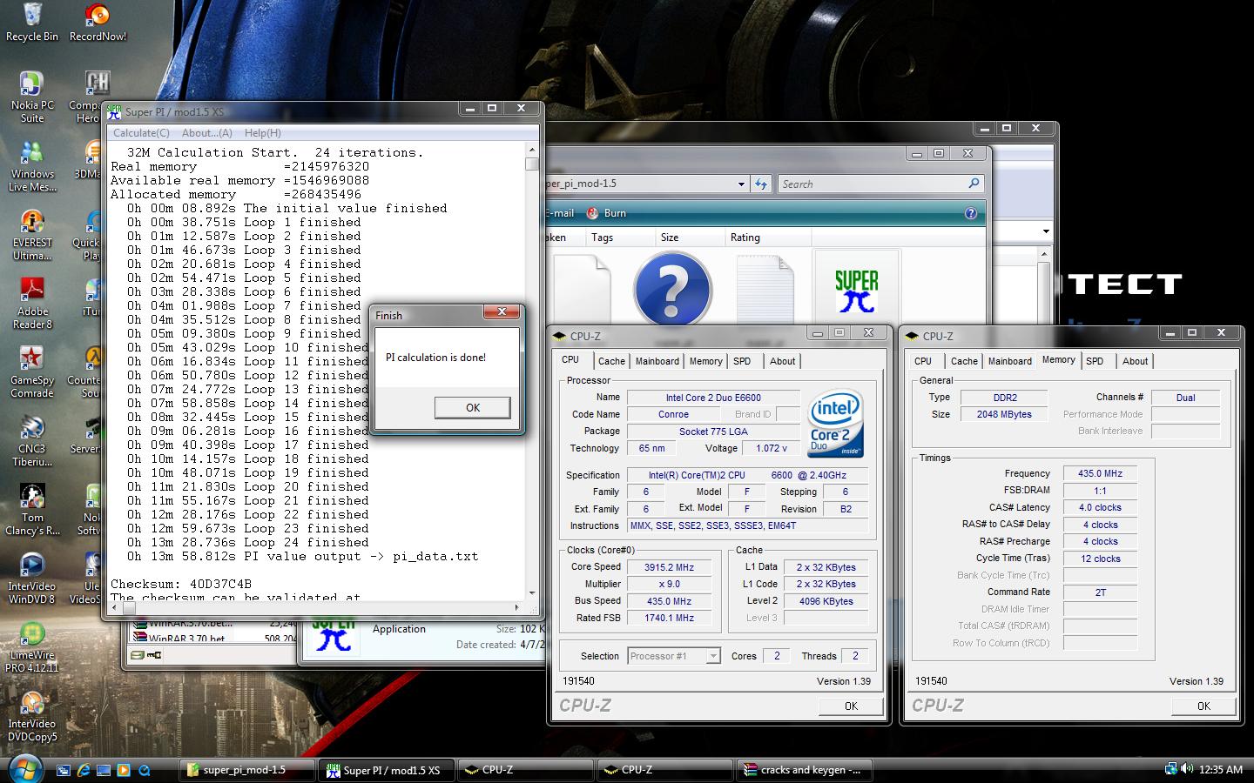This screenshot has height=783, width=1254.
Task: Click the magnifier icon in Explorer search box
Action: pos(974,184)
